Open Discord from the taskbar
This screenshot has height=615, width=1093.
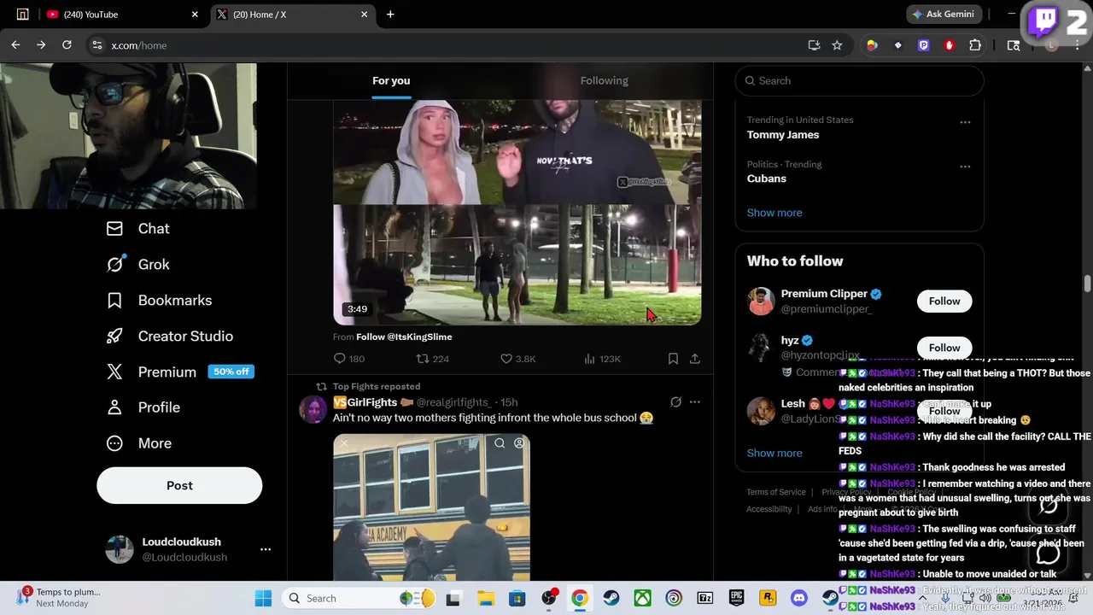(x=799, y=598)
